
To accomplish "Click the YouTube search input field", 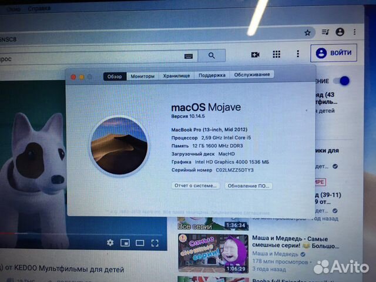I will point(98,58).
